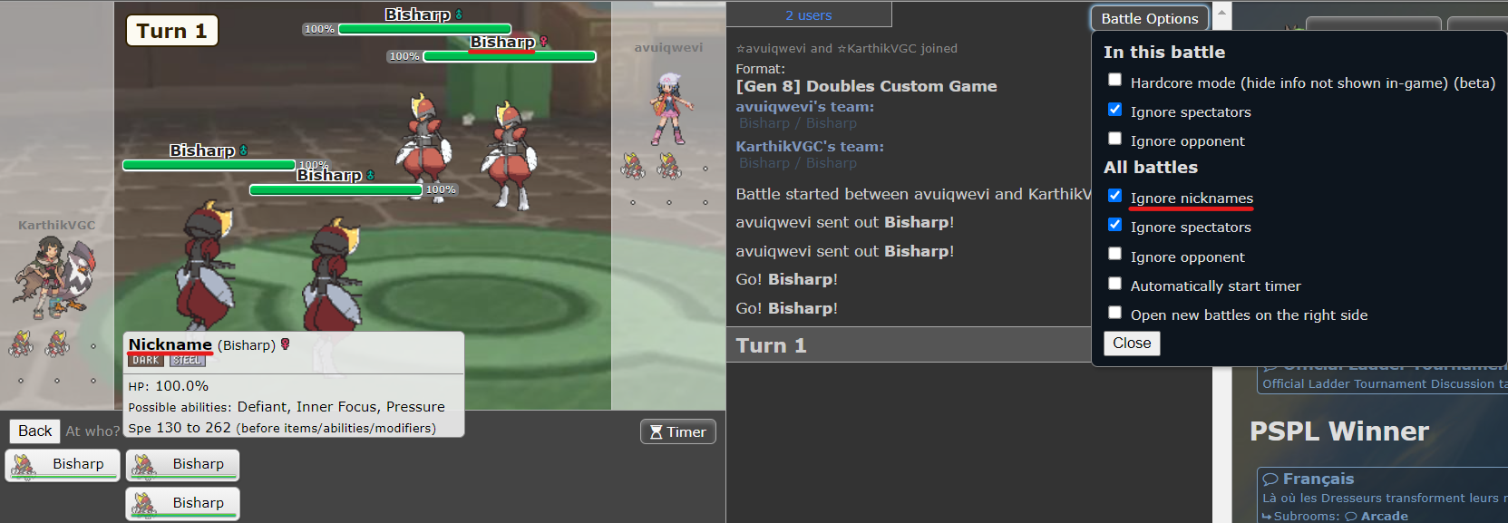Click KarthikVGC's team Bisharp / Bisharp text
This screenshot has width=1508, height=523.
(798, 163)
